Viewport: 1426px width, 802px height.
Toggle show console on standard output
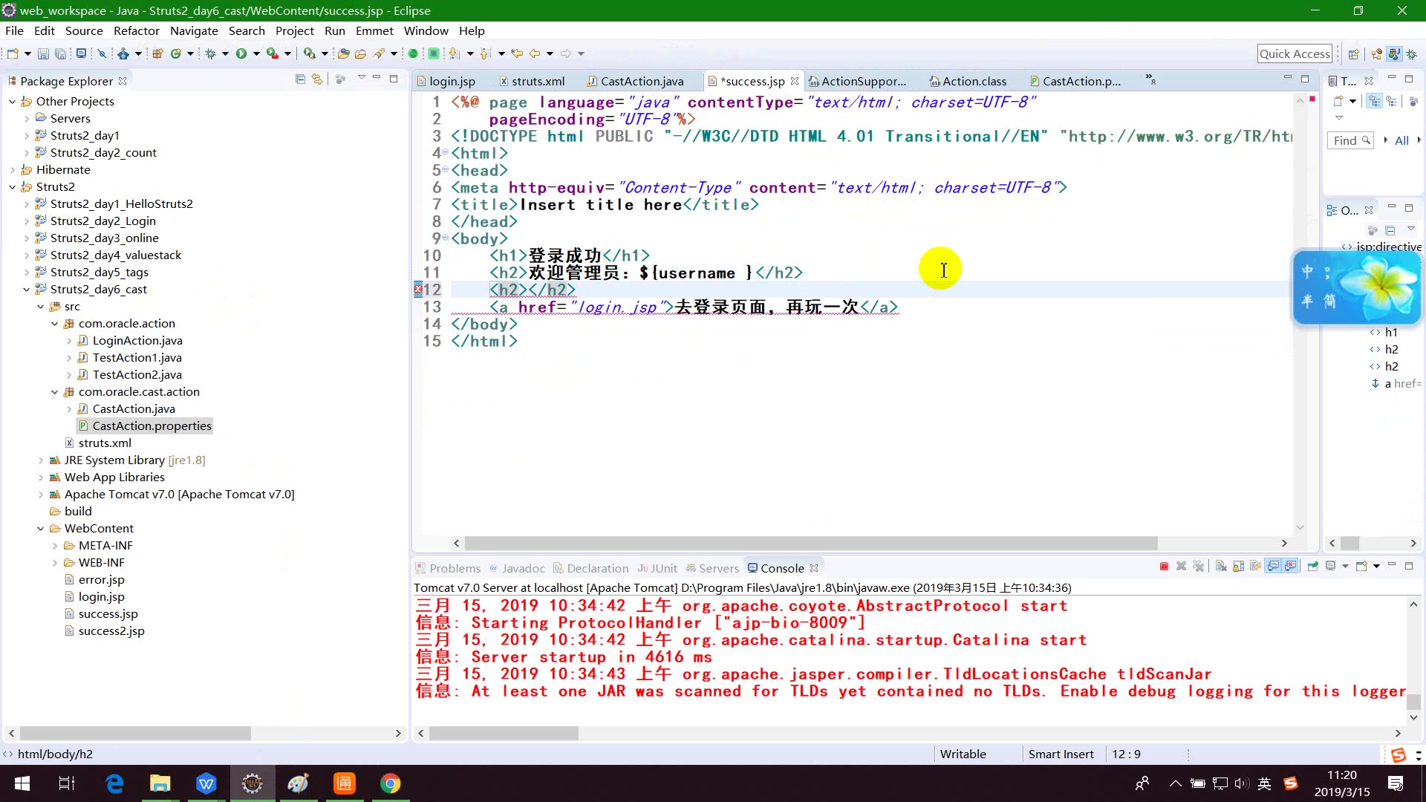[1273, 567]
